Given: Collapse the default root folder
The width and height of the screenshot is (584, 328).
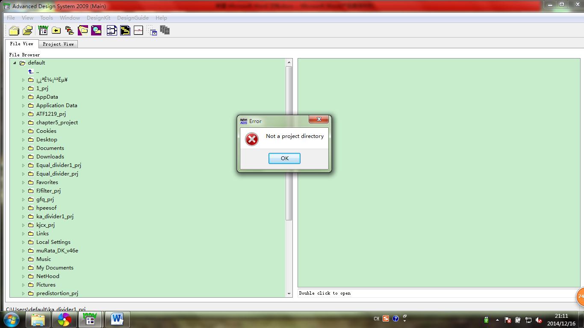Looking at the screenshot, I should click(x=15, y=63).
